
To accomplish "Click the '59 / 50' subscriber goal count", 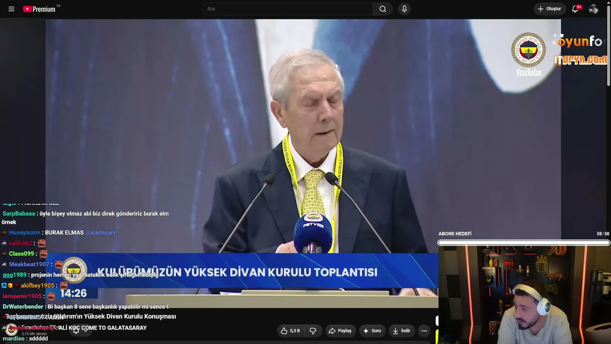I will (x=603, y=234).
